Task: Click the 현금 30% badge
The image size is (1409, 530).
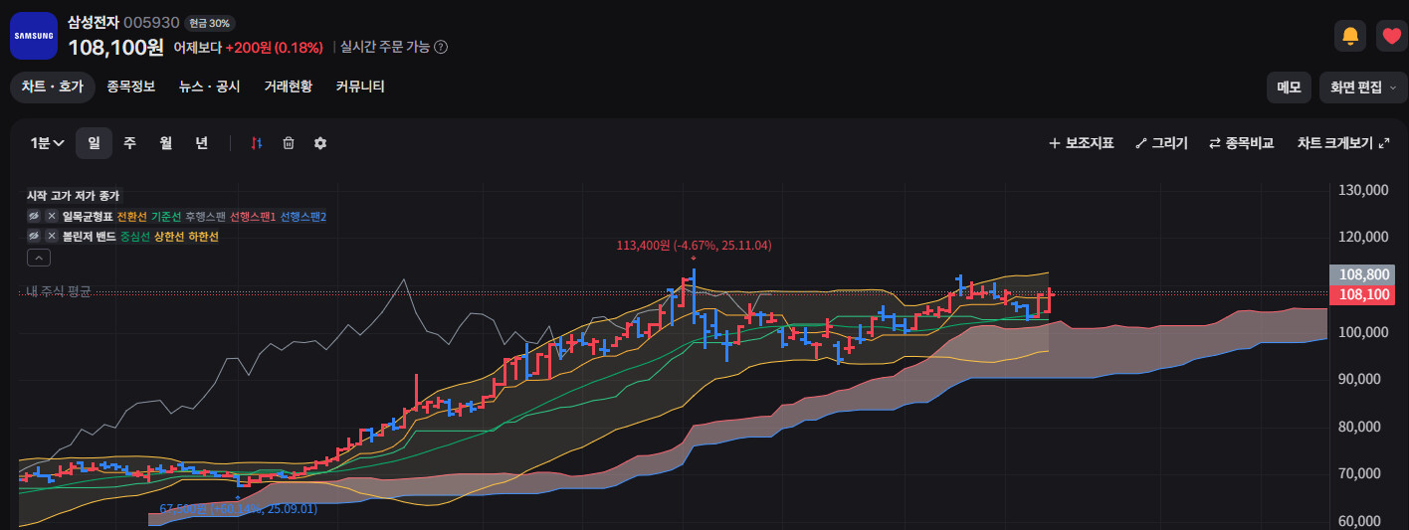Action: click(x=210, y=23)
